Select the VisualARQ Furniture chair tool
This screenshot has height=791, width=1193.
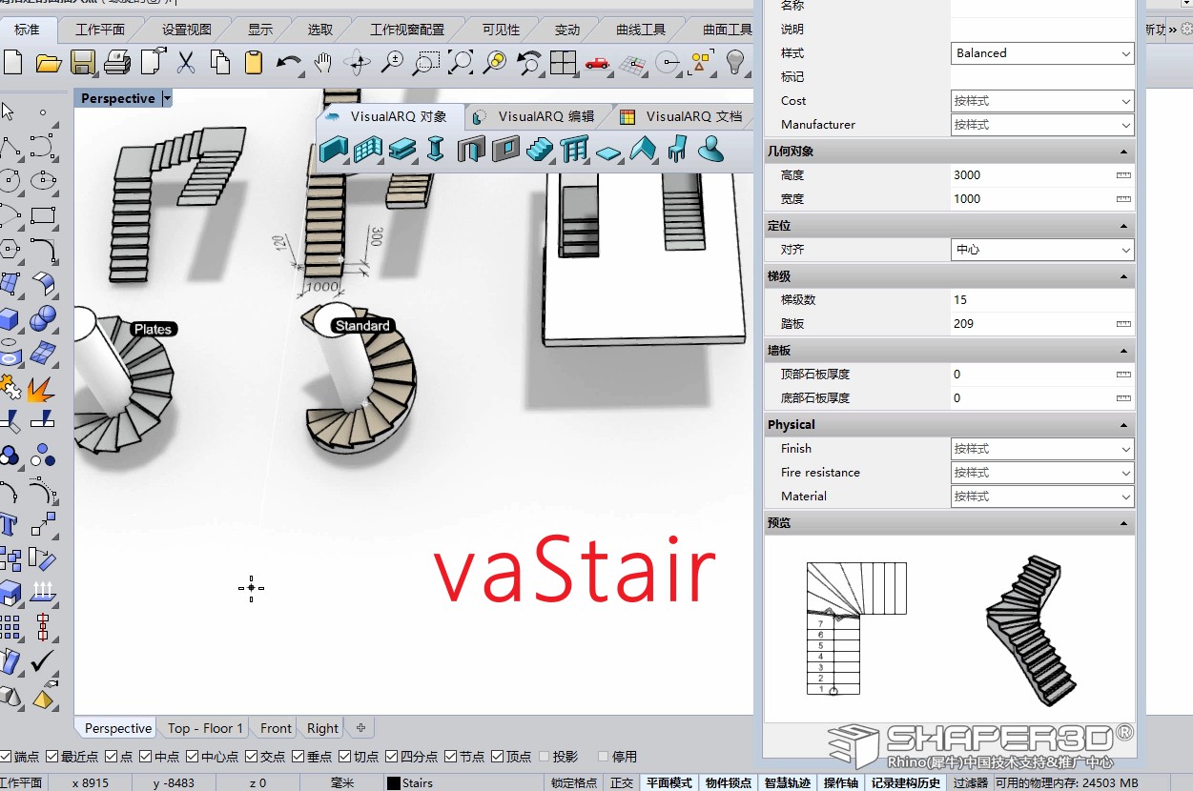tap(677, 149)
